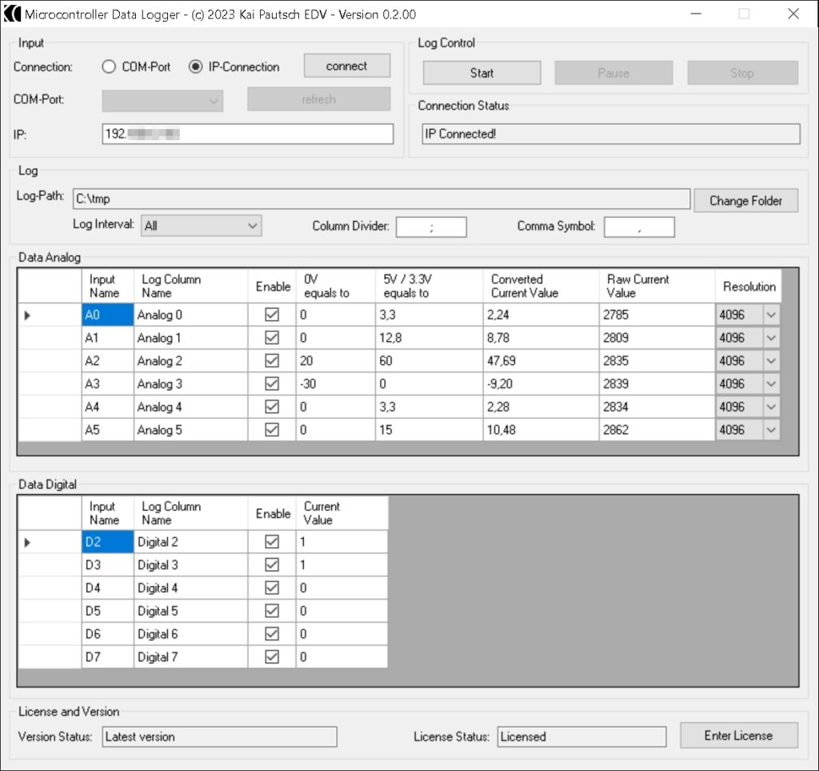The image size is (819, 771).
Task: Click the Connection Status field
Action: (x=610, y=134)
